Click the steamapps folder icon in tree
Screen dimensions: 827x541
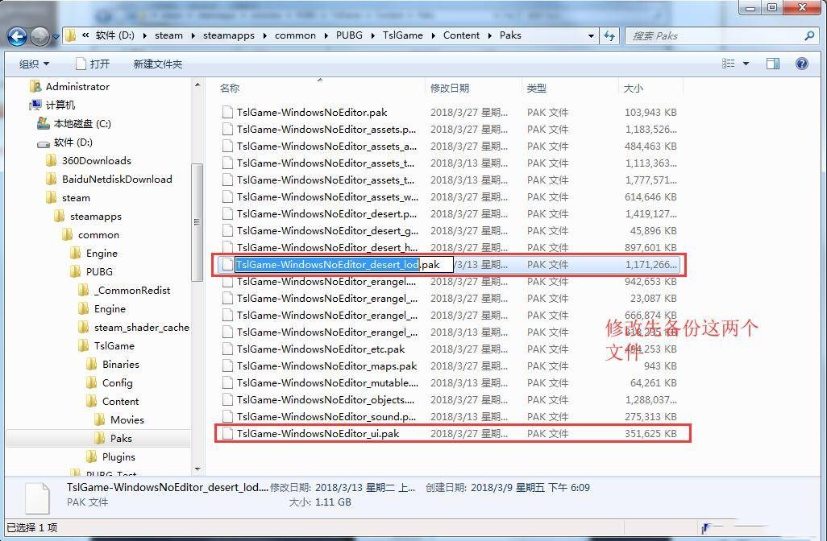pos(59,216)
